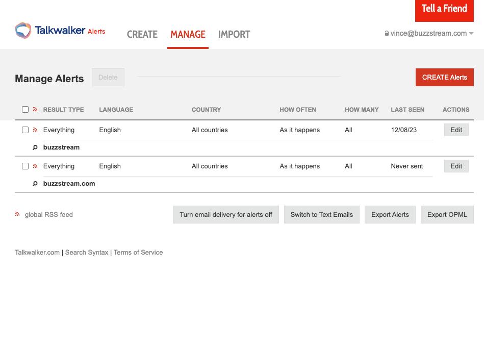484x348 pixels.
Task: Click the Tell a Friend button
Action: [444, 11]
